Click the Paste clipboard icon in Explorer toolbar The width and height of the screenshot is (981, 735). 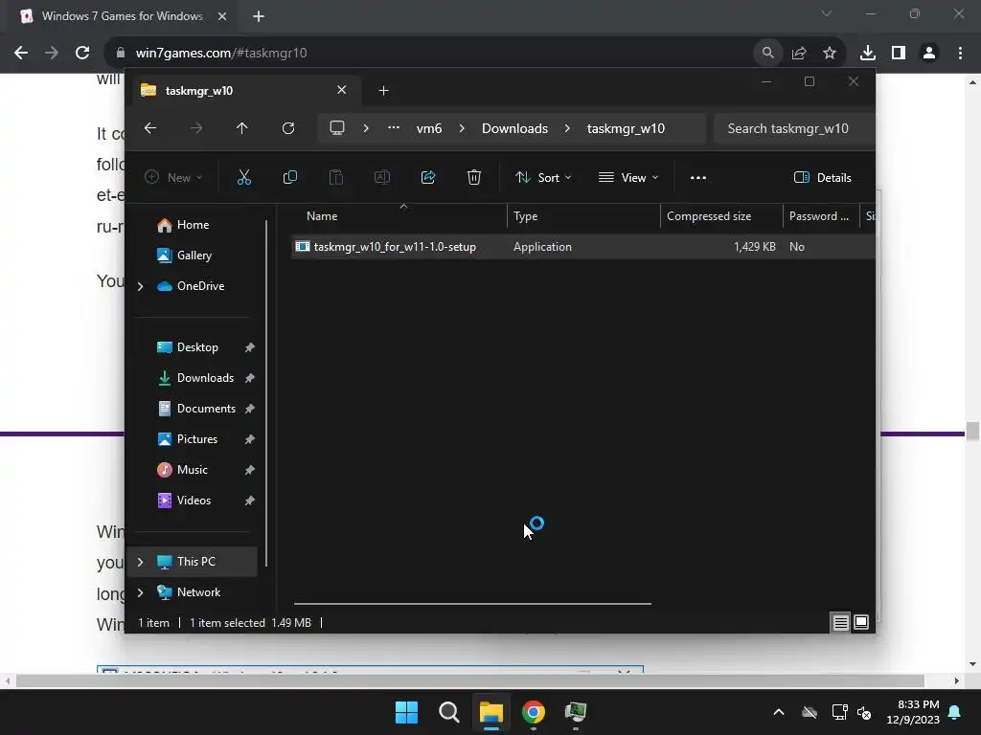(x=336, y=177)
